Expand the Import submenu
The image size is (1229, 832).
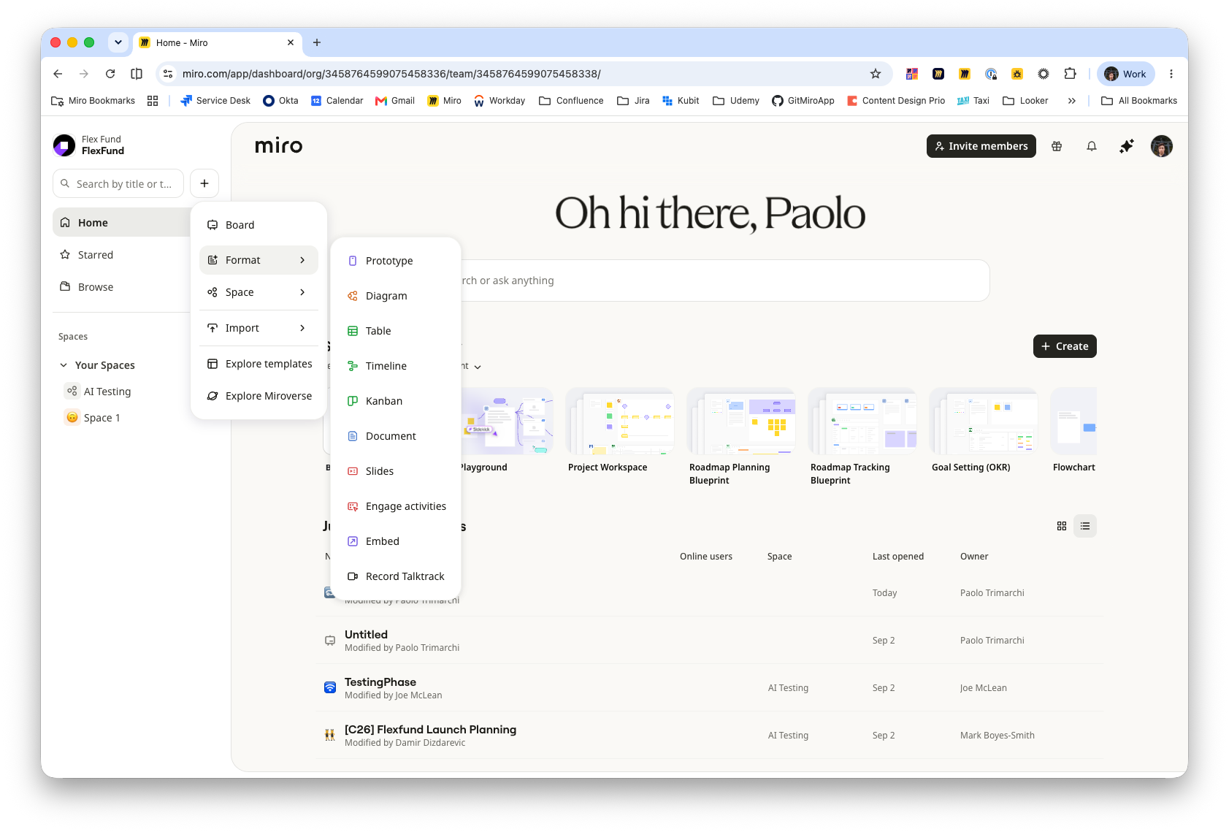(x=259, y=328)
